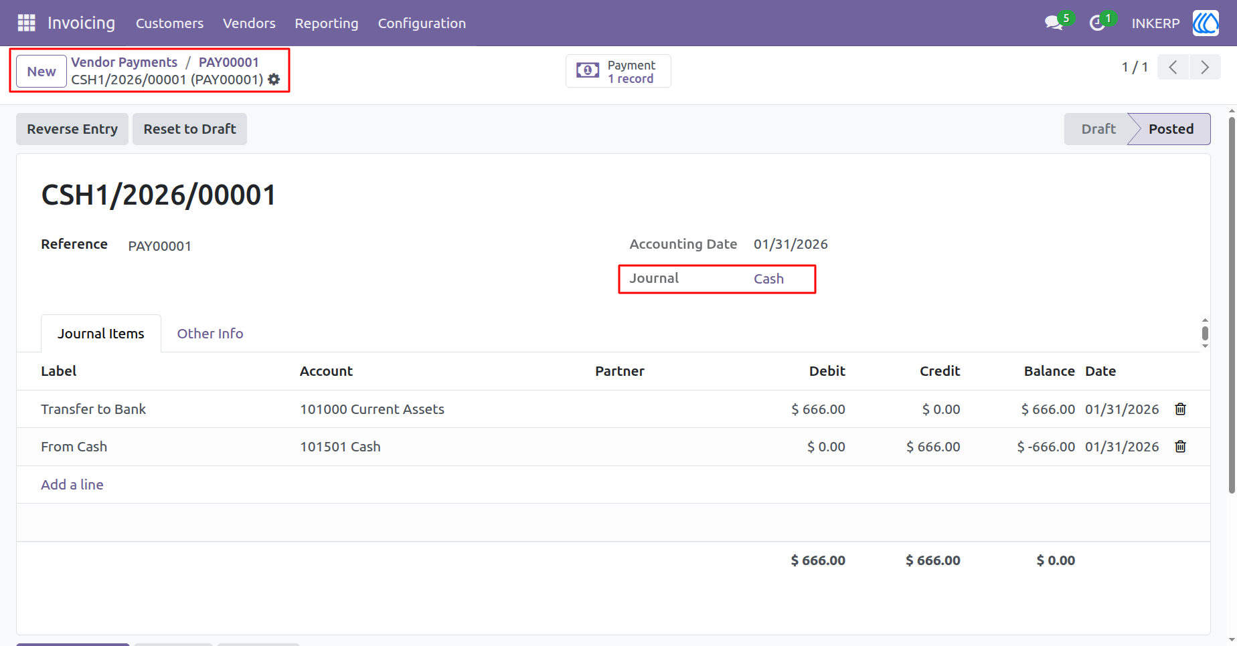1237x646 pixels.
Task: Open the Cash journal link
Action: click(x=768, y=279)
